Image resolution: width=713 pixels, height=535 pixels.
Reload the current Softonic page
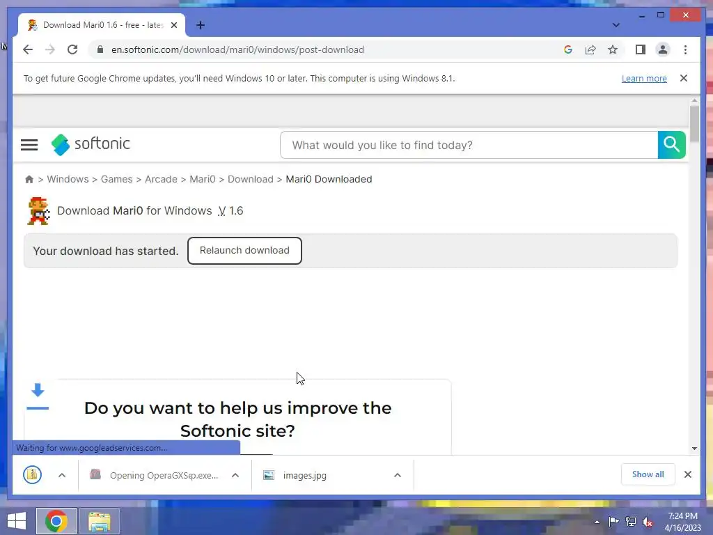point(72,49)
